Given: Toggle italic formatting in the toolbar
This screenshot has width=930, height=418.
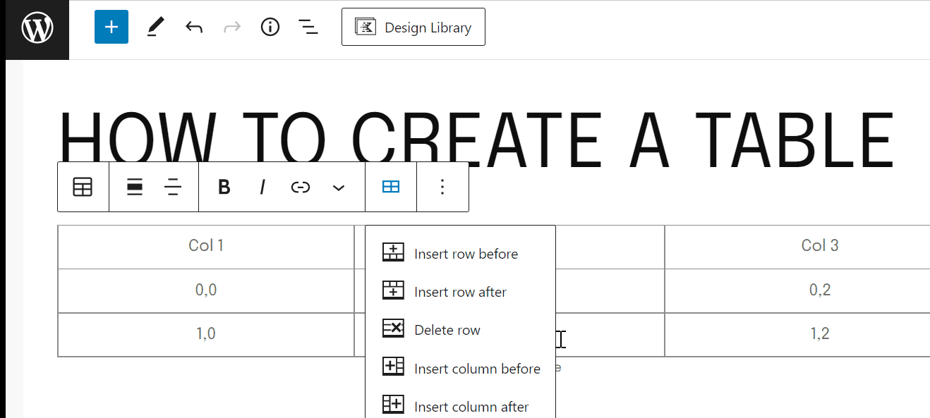Looking at the screenshot, I should (x=262, y=187).
